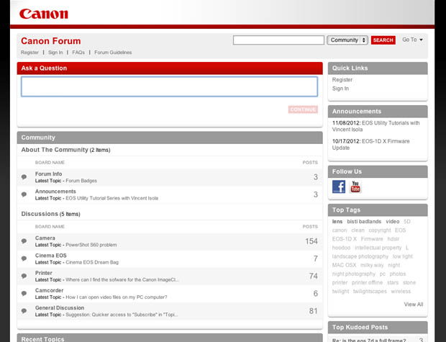Select the 'video' tag

tap(393, 222)
